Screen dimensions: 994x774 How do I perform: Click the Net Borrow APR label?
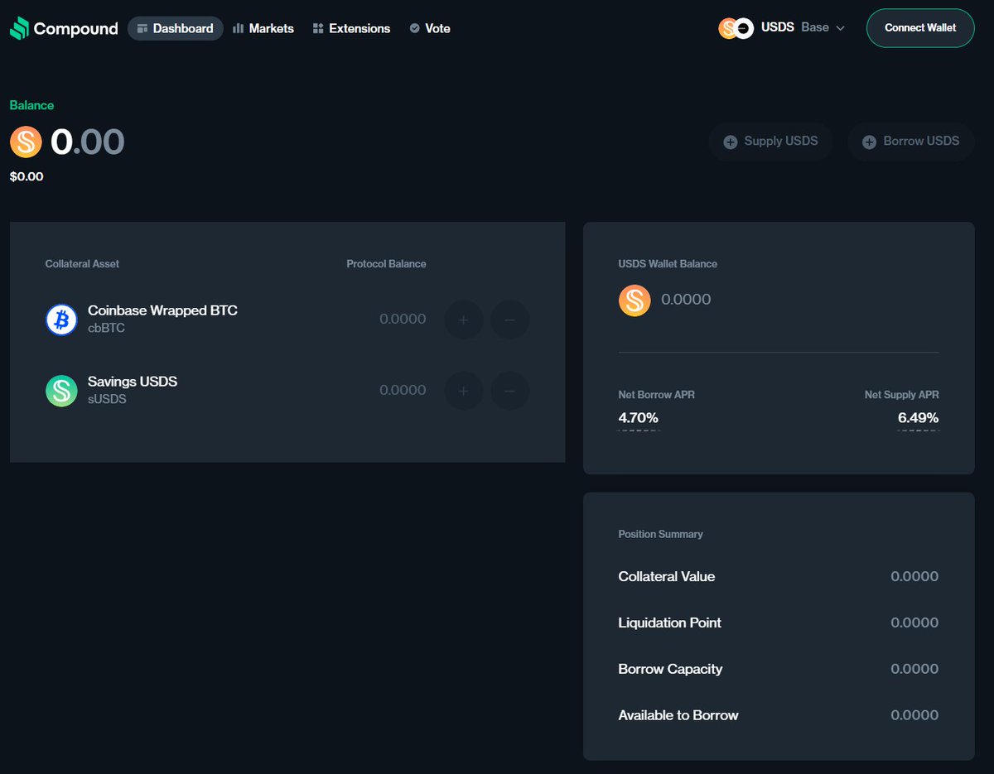(656, 395)
